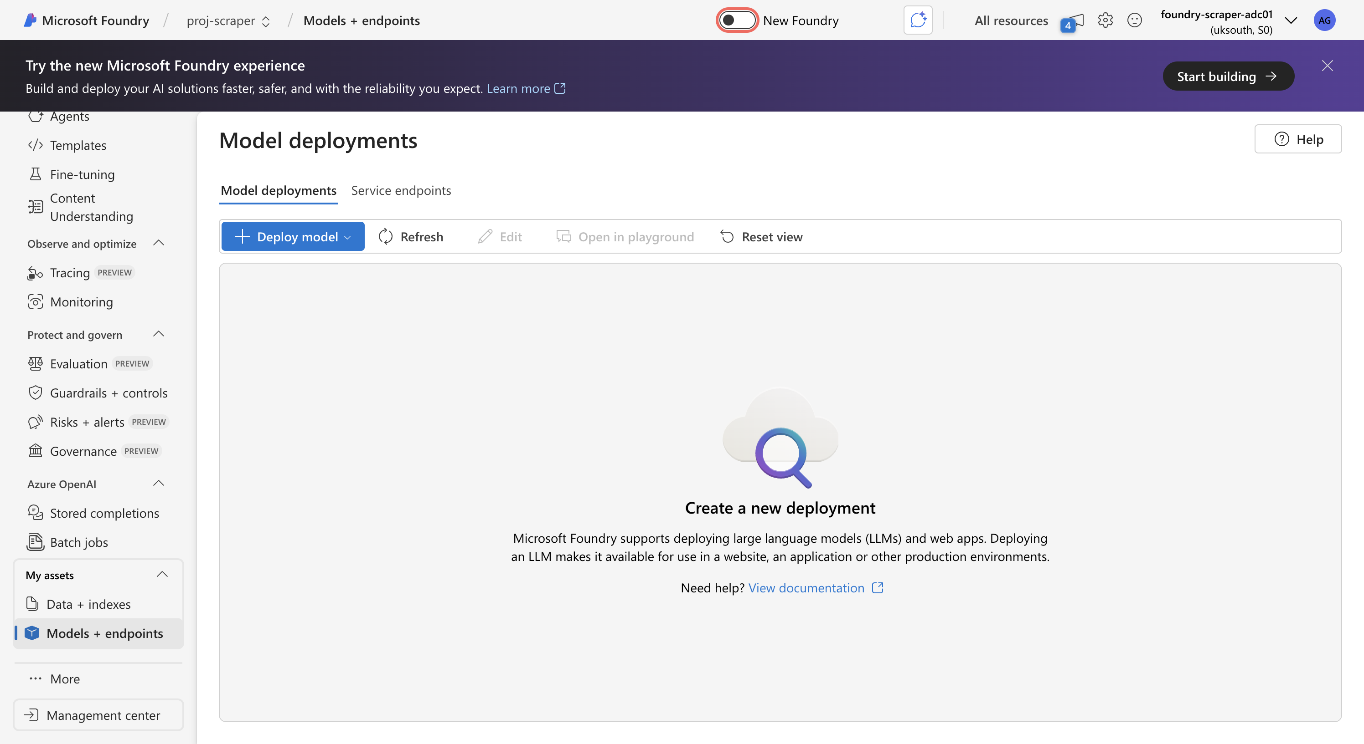Click Open in playground
Screen dimensions: 1364x744
click(x=625, y=236)
